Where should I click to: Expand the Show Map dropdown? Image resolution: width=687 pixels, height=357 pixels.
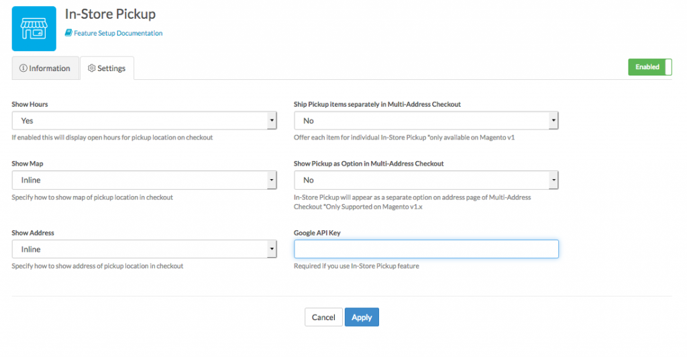click(144, 180)
